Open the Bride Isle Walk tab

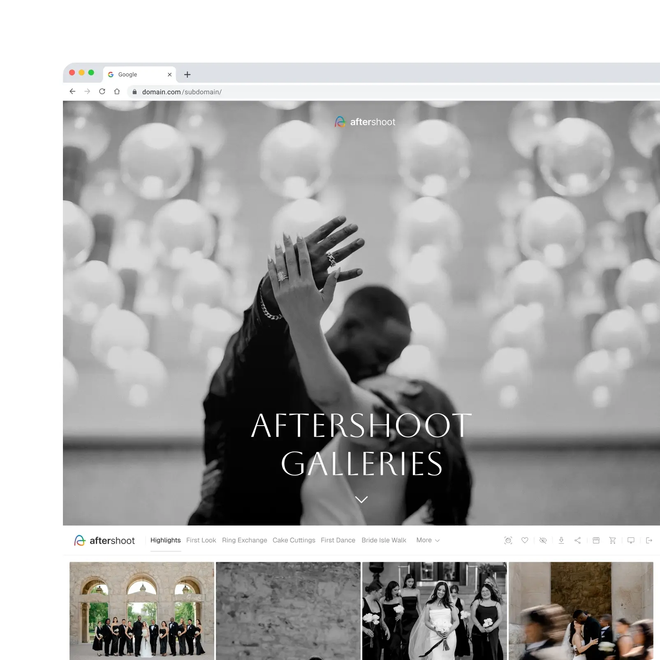click(x=384, y=540)
